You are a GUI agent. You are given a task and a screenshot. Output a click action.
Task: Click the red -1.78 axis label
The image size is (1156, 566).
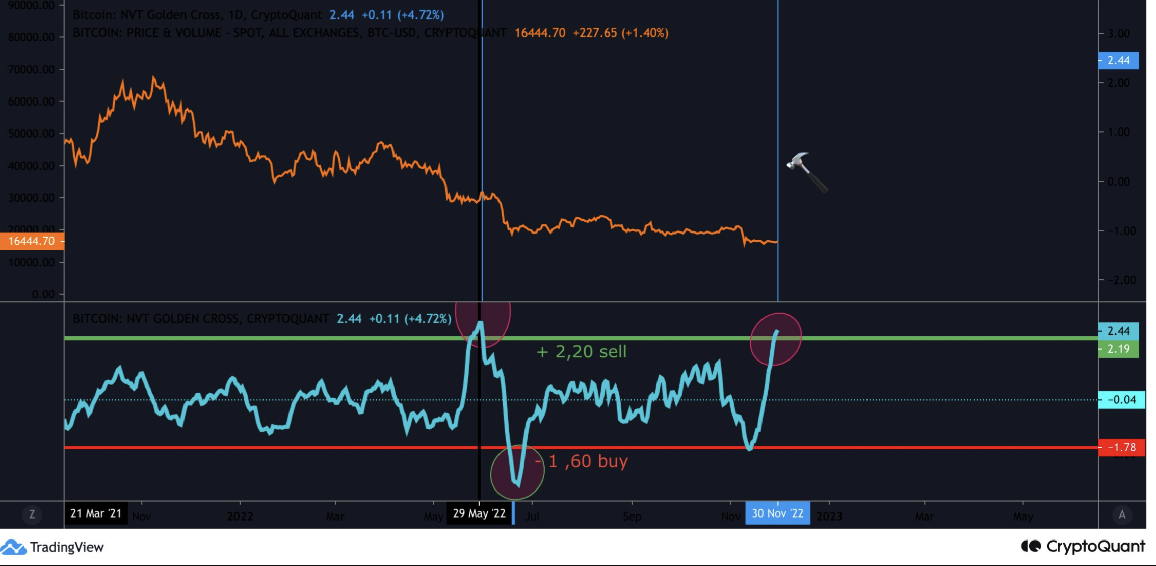click(1121, 447)
